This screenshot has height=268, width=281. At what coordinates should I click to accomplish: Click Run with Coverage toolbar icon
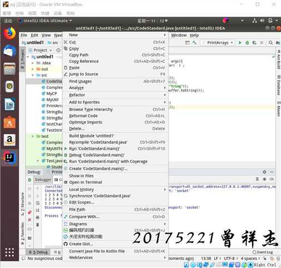254,43
